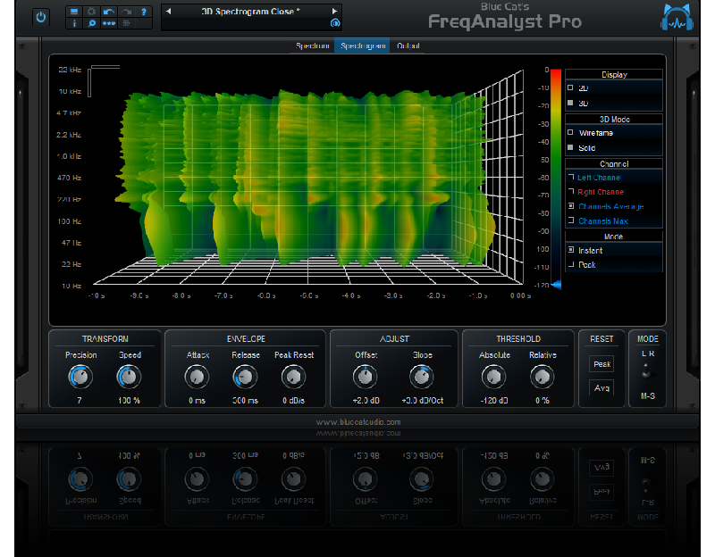Image resolution: width=715 pixels, height=557 pixels.
Task: Undo the last change with arrow icon
Action: pyautogui.click(x=108, y=12)
